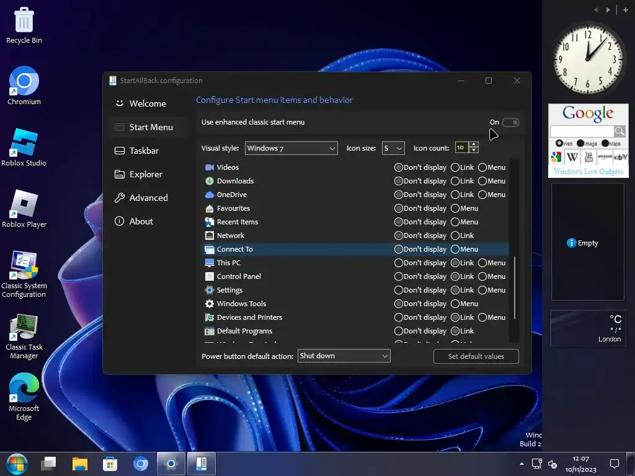635x476 pixels.
Task: Select Menu for Connect To
Action: 455,249
